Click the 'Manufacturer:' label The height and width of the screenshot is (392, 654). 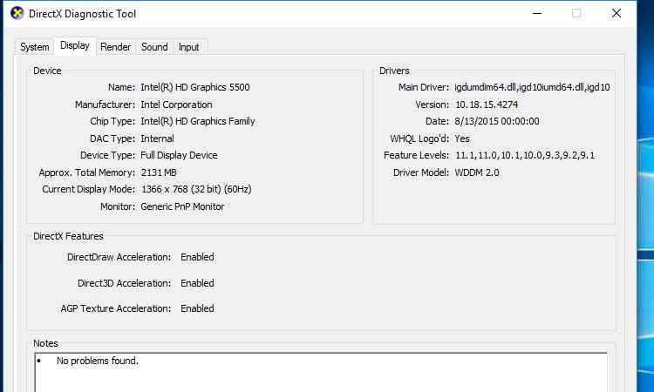(x=106, y=105)
